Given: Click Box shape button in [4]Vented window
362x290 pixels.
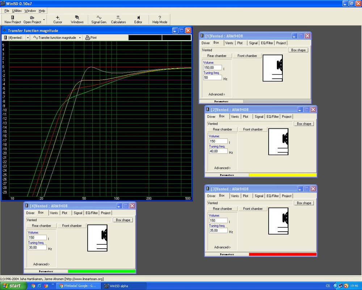Looking at the screenshot, I should point(123,220).
